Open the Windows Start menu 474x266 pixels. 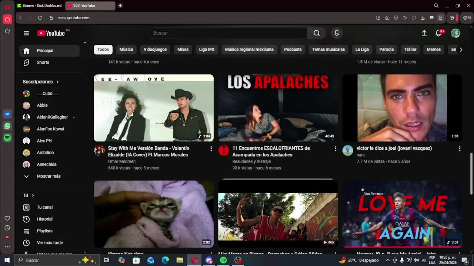point(7,260)
